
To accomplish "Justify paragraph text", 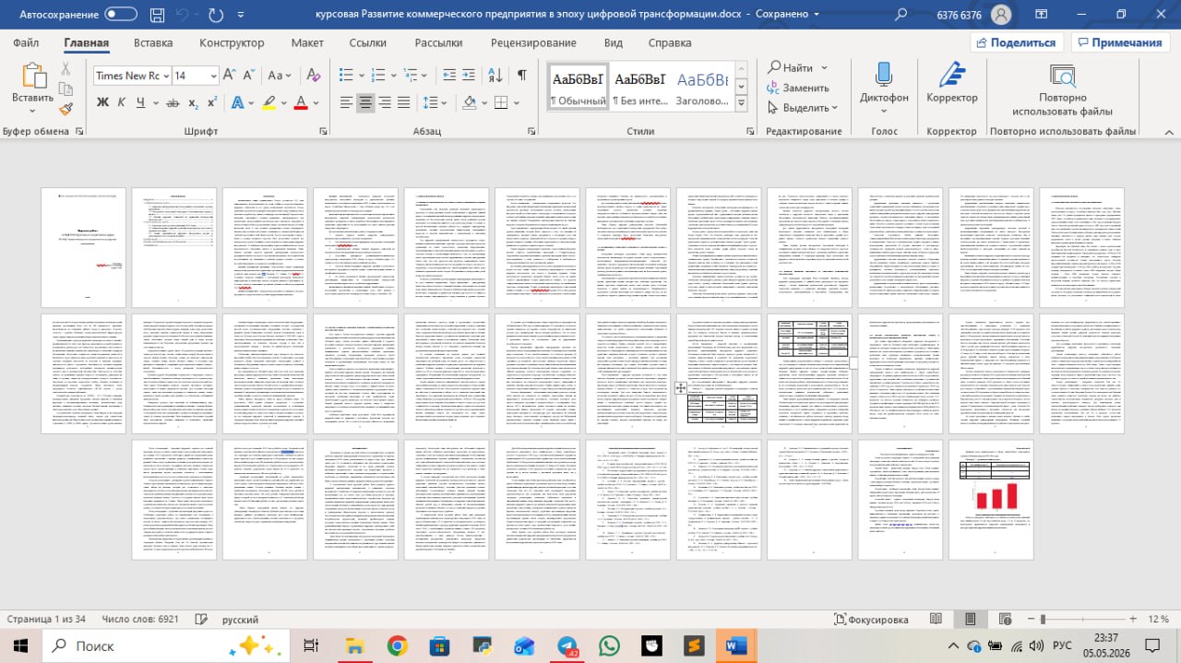I will coord(405,102).
